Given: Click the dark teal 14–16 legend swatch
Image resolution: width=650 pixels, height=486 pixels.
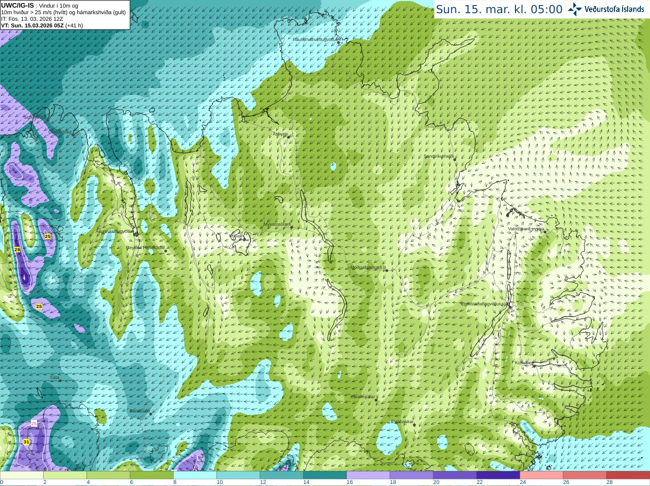Looking at the screenshot, I should point(325,475).
